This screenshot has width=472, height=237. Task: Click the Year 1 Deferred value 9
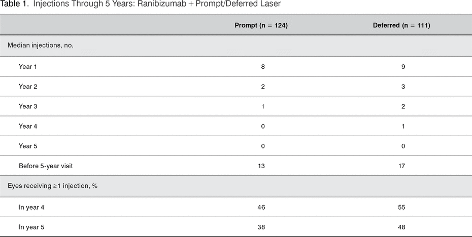coord(402,66)
